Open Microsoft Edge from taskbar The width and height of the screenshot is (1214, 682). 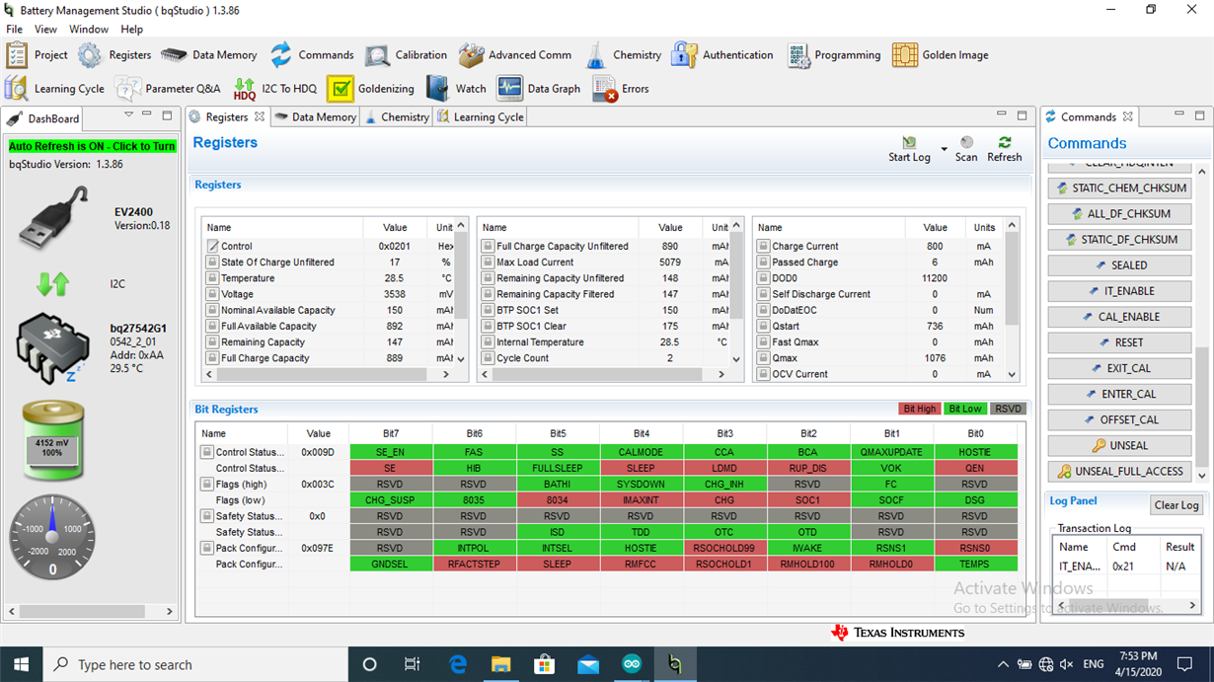tap(458, 664)
